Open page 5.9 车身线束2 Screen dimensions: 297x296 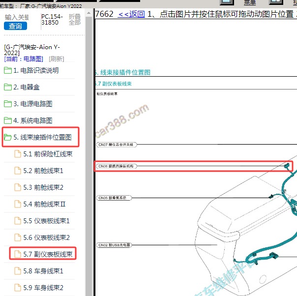pos(43,288)
